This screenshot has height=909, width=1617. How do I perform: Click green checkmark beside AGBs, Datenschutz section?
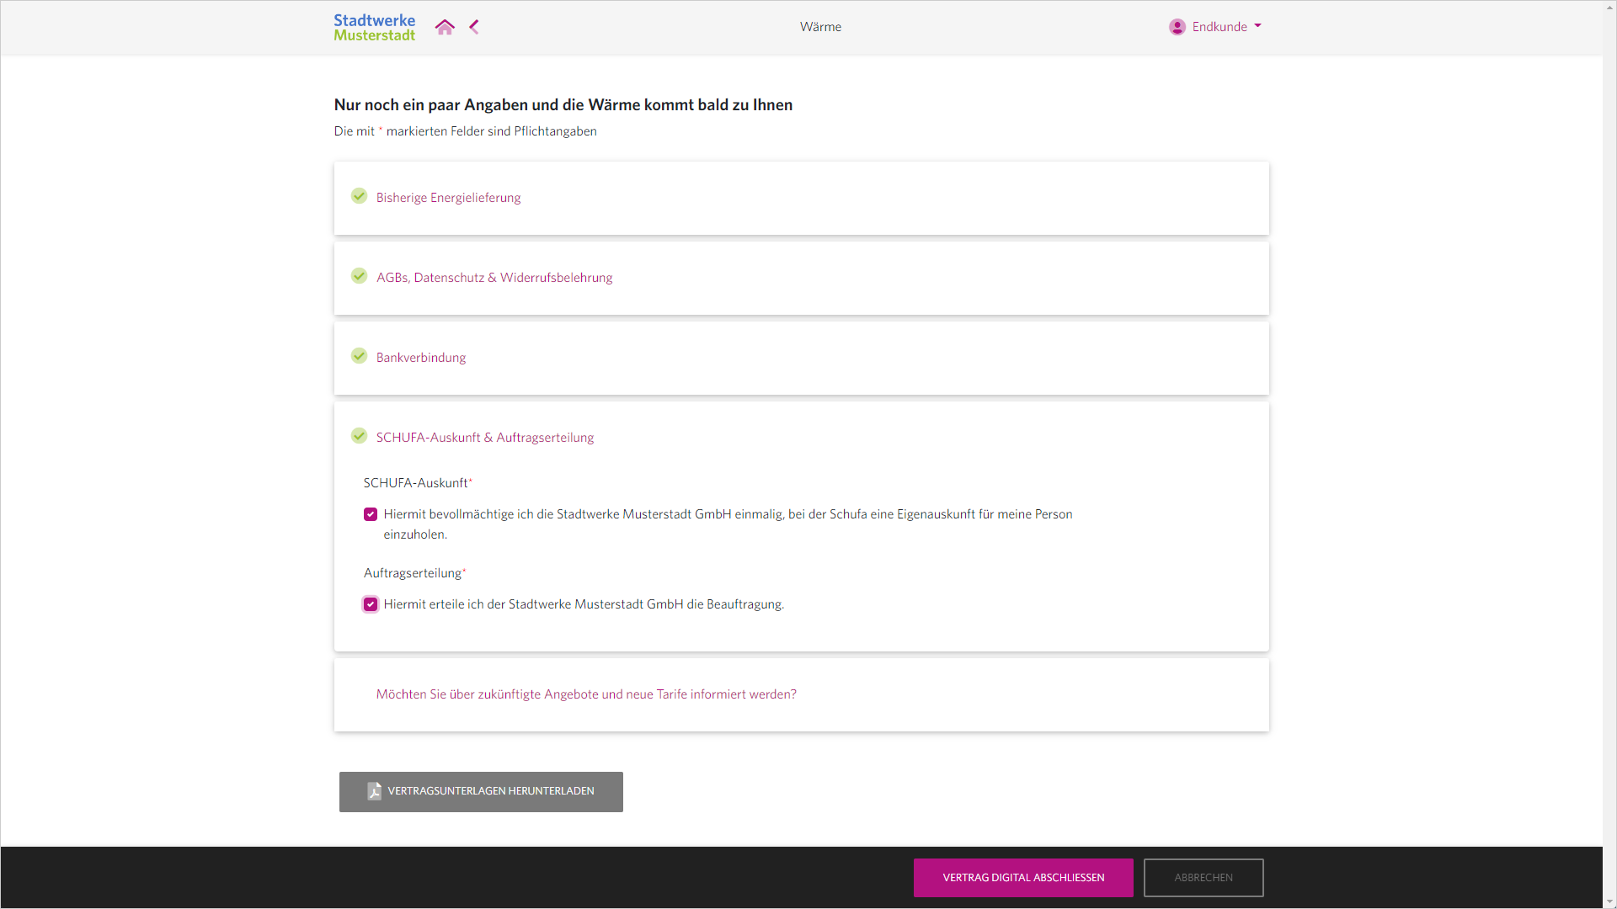(x=360, y=276)
